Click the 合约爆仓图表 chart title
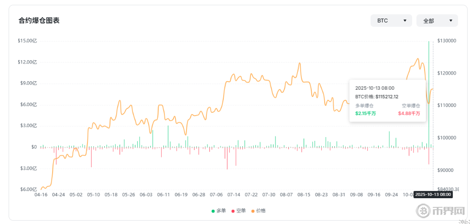 click(39, 21)
